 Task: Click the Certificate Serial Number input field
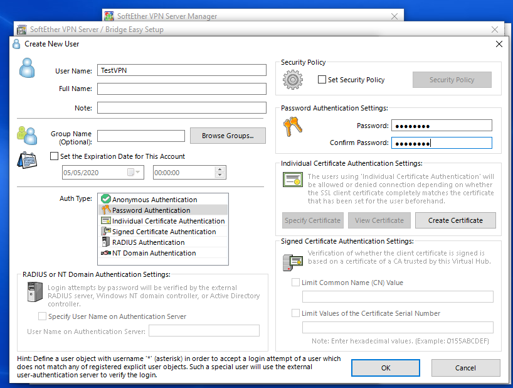click(398, 328)
